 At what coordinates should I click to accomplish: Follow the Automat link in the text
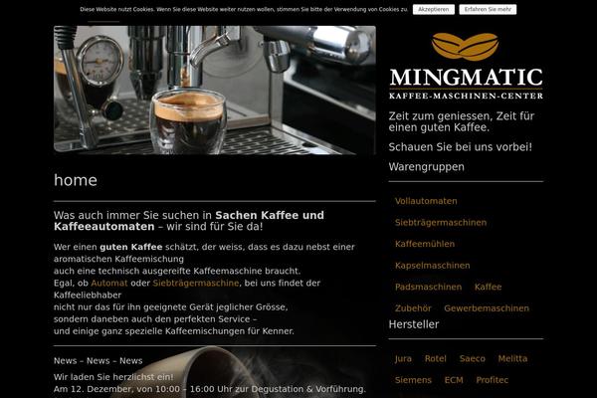(109, 283)
